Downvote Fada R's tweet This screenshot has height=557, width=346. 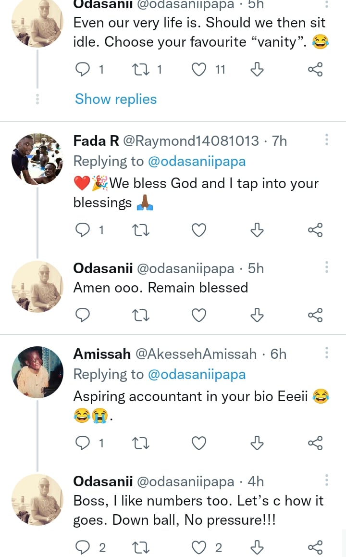point(257,231)
